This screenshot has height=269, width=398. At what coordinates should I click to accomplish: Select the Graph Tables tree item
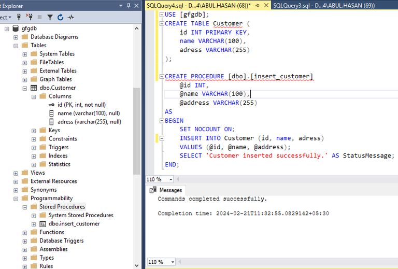pos(55,79)
